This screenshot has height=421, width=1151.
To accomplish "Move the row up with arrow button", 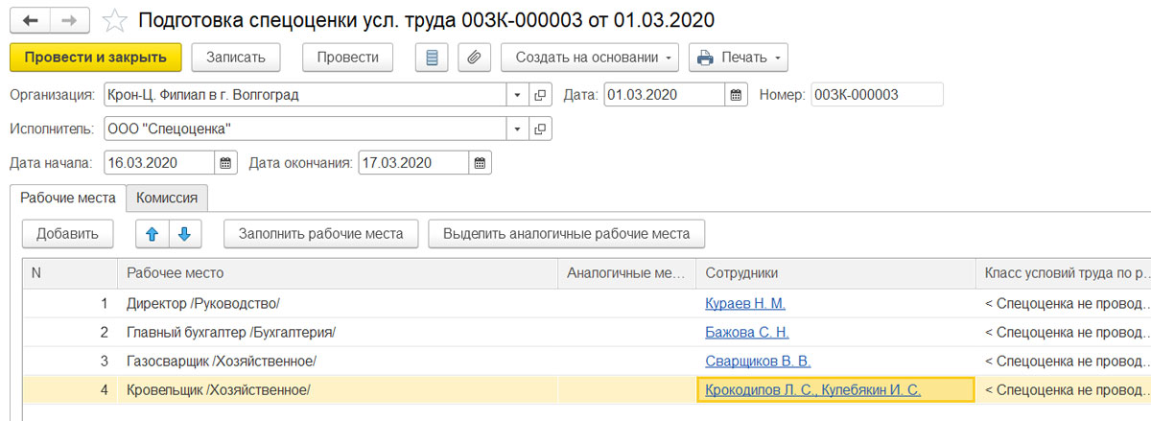I will coord(152,233).
